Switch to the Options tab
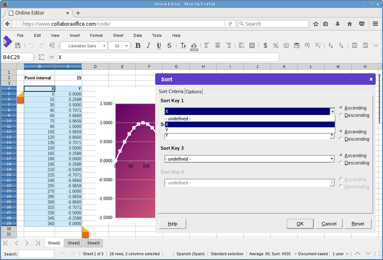This screenshot has height=260, width=383. [194, 91]
